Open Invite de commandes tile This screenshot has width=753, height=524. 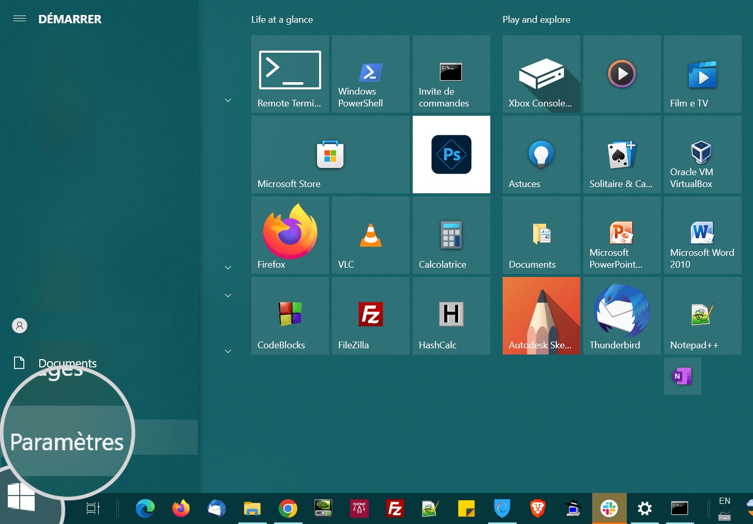pos(451,74)
